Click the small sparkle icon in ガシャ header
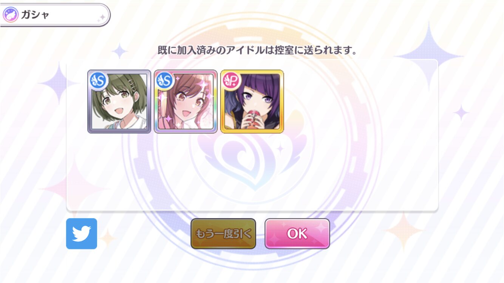 pyautogui.click(x=101, y=18)
